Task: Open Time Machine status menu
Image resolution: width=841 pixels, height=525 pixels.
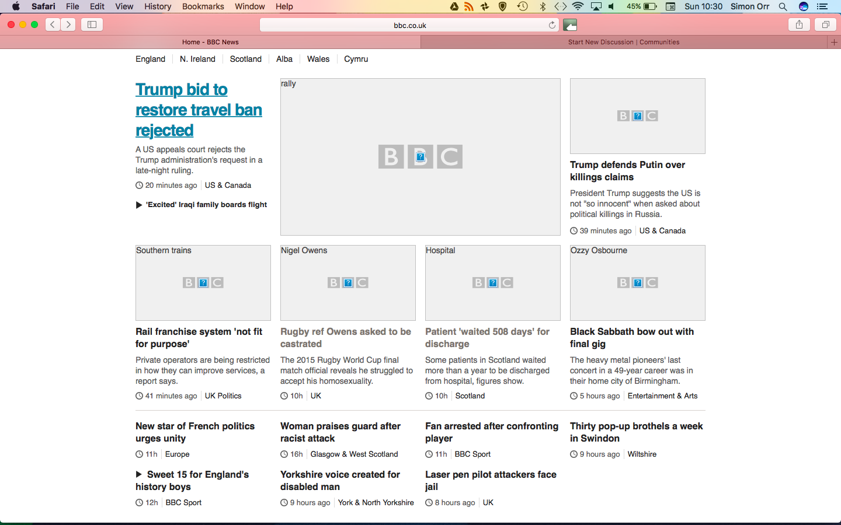Action: pyautogui.click(x=522, y=6)
